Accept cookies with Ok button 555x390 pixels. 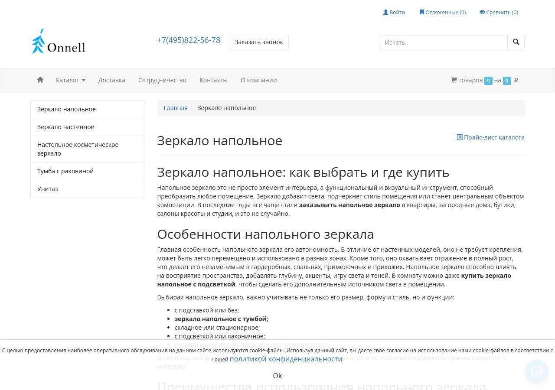277,376
